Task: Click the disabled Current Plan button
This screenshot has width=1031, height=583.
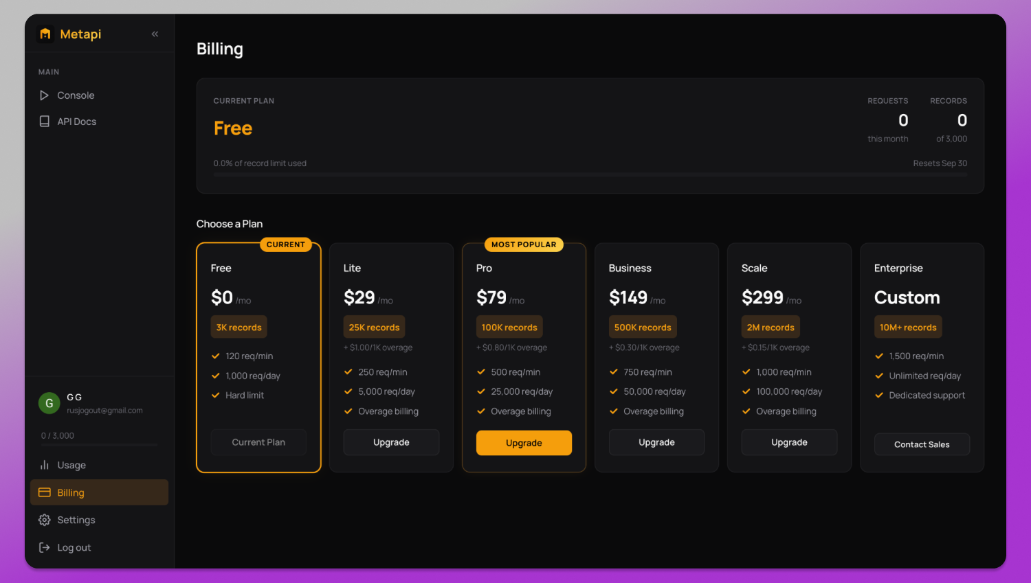Action: tap(258, 442)
